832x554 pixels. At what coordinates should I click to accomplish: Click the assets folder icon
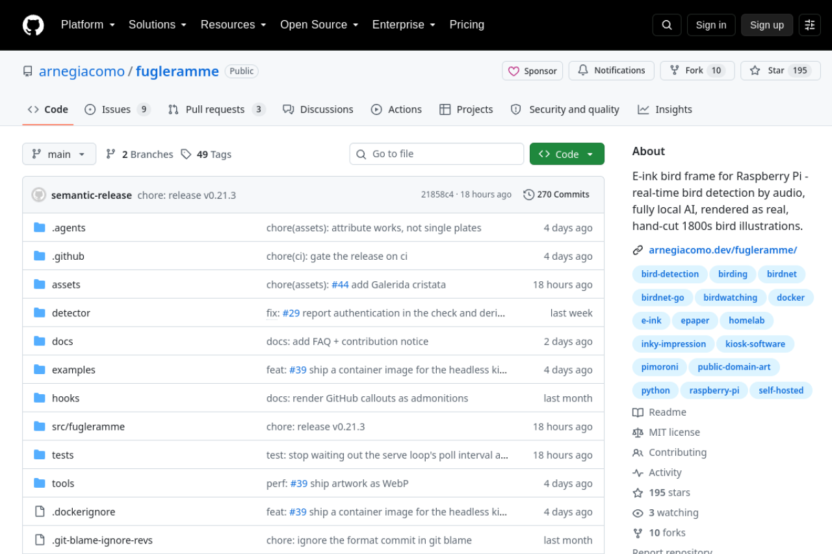tap(40, 284)
